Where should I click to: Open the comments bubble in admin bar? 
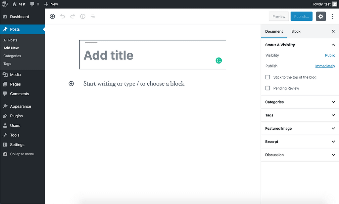click(34, 4)
